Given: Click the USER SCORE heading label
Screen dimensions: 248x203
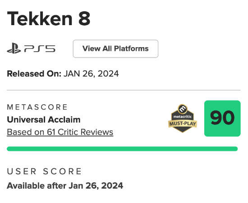Looking at the screenshot, I should click(44, 172).
